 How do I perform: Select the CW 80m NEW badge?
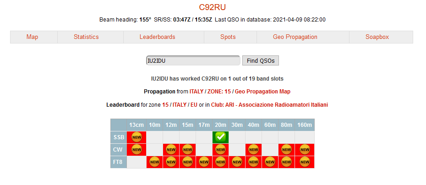[x=286, y=149]
